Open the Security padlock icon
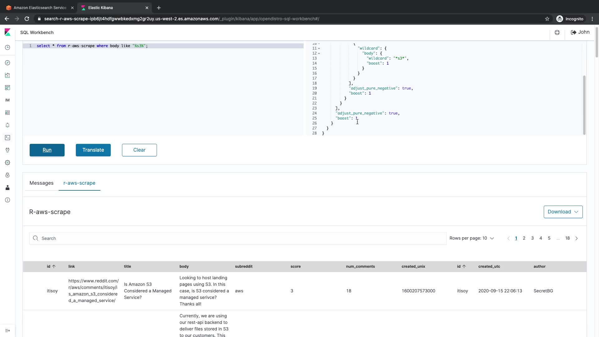Viewport: 599px width, 337px height. tap(7, 175)
